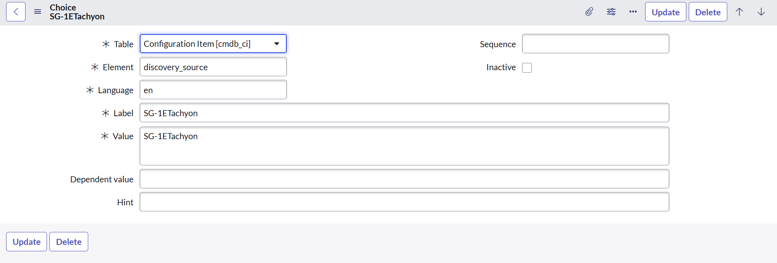Click the header Delete button

click(x=708, y=12)
